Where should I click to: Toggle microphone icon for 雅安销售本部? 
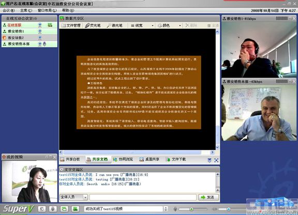pos(44,44)
